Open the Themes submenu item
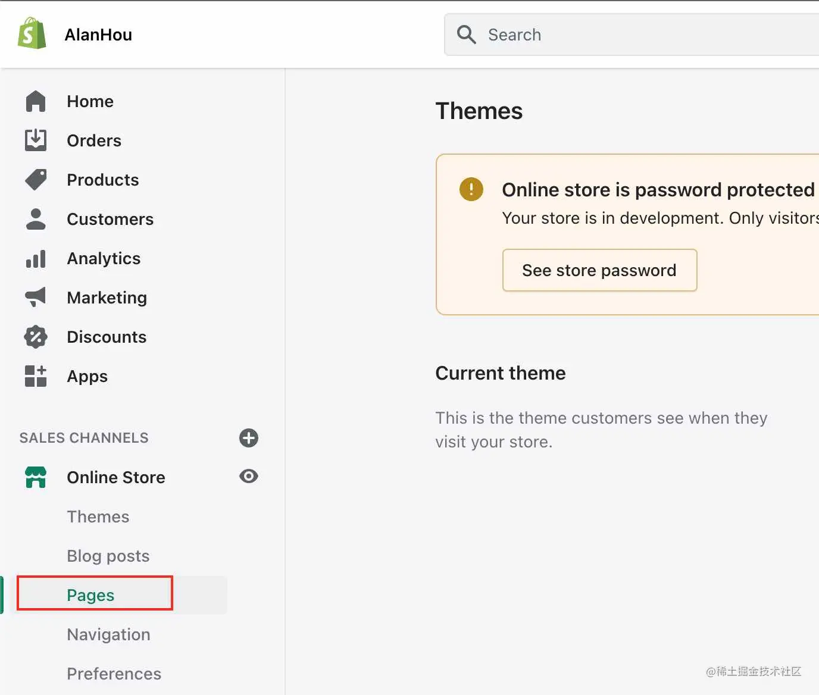 click(x=98, y=516)
